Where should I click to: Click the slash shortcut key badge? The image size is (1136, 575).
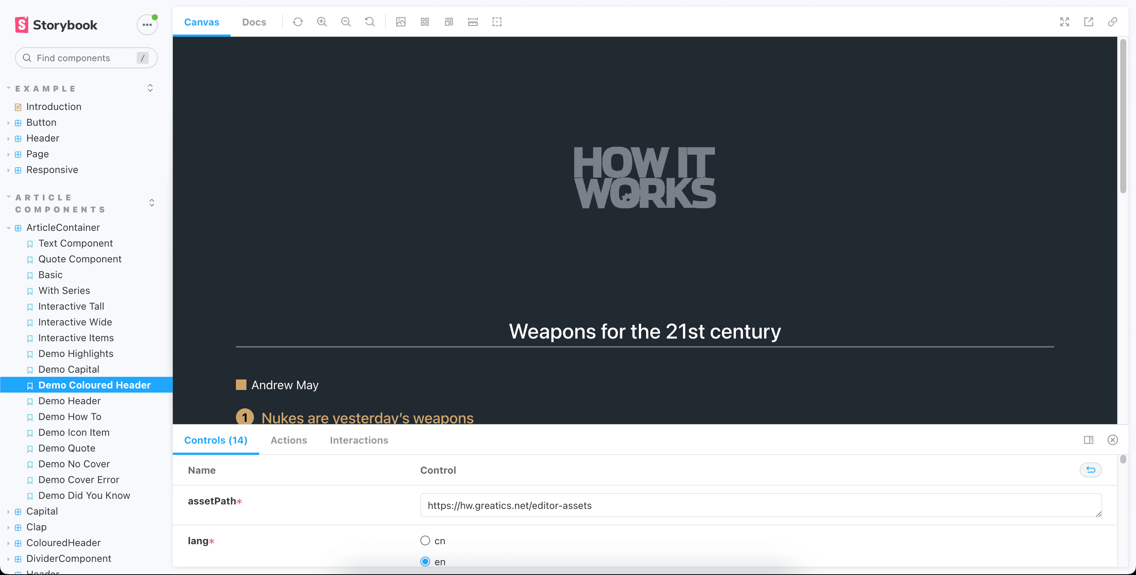point(142,58)
